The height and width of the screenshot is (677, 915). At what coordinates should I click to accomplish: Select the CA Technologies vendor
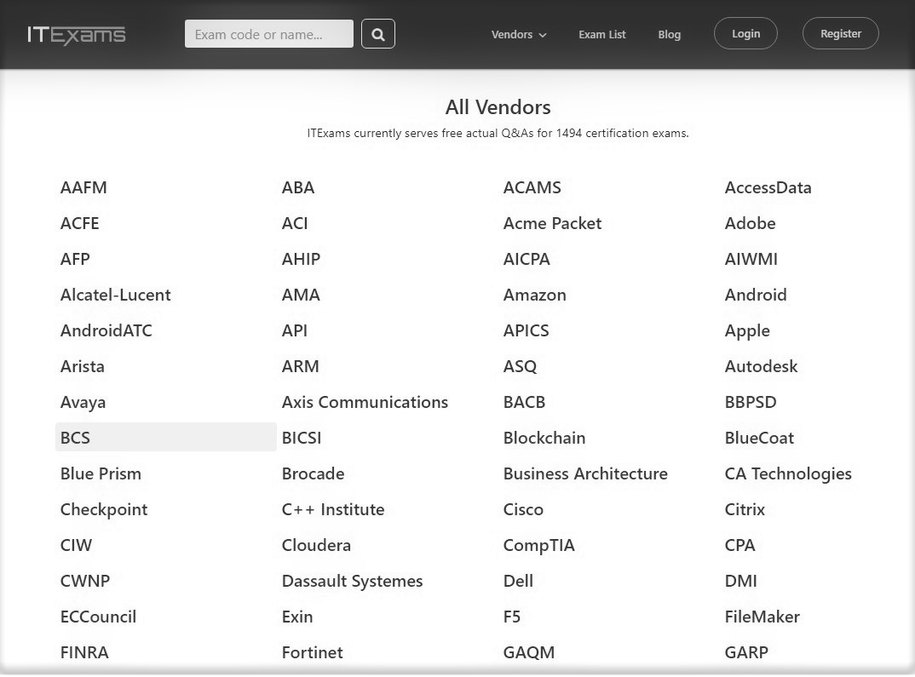(788, 473)
